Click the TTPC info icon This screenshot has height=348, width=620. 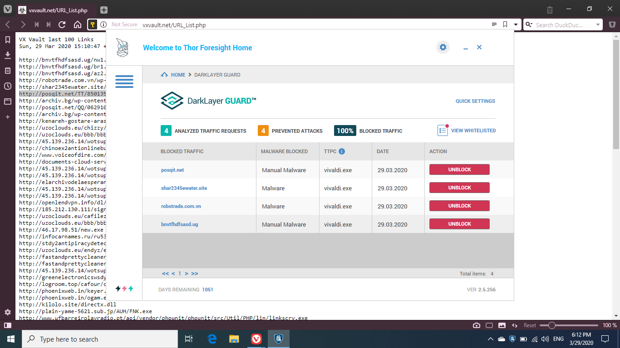point(342,151)
